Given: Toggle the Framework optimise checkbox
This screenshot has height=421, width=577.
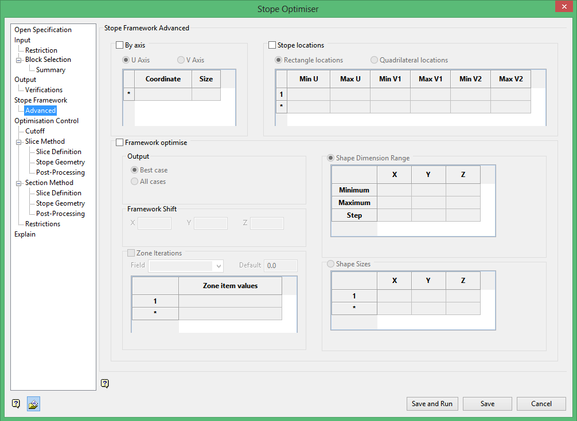Looking at the screenshot, I should pos(120,143).
